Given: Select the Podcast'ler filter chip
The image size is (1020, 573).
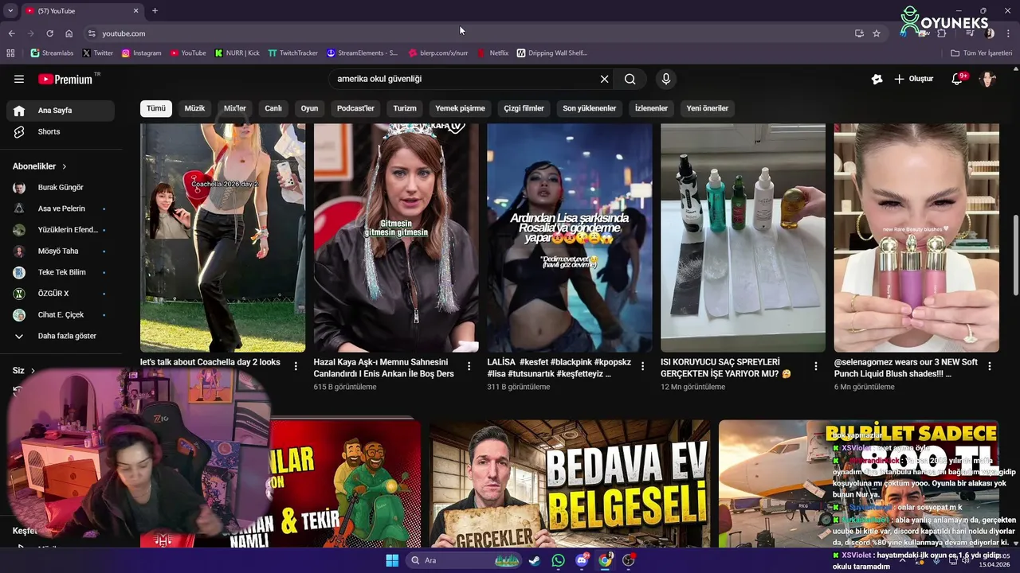Looking at the screenshot, I should click(x=355, y=108).
